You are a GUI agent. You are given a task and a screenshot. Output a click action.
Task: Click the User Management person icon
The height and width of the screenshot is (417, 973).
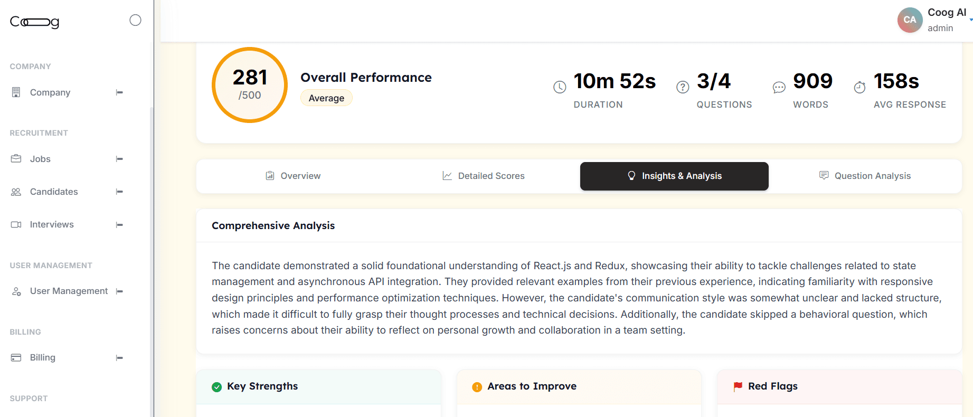click(16, 291)
